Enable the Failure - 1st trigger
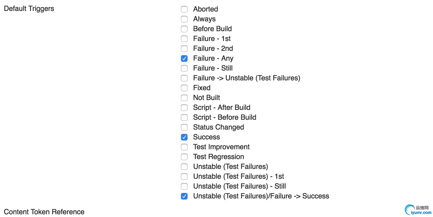Image resolution: width=433 pixels, height=217 pixels. (184, 39)
